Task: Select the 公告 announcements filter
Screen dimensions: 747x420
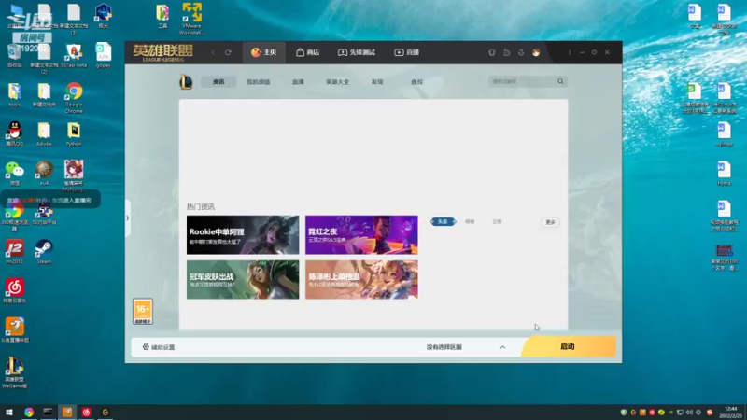Action: click(497, 221)
